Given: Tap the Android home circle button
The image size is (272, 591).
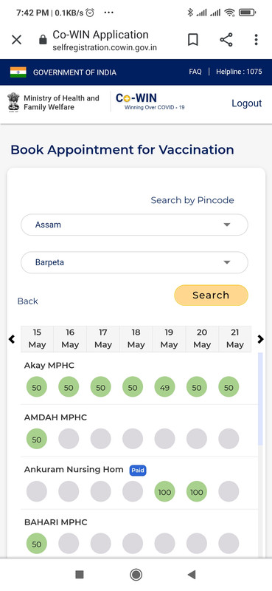Looking at the screenshot, I should tap(136, 575).
